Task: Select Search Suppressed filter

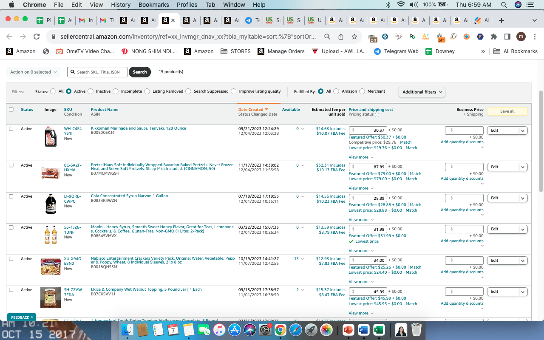Action: 188,91
